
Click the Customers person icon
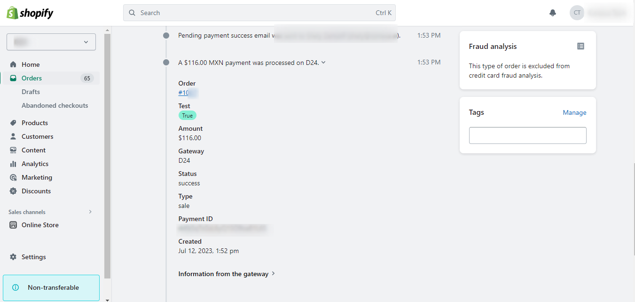point(13,136)
